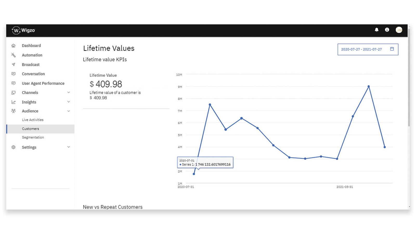Click the Broadcast paper-plane icon
The width and height of the screenshot is (416, 234).
(14, 64)
